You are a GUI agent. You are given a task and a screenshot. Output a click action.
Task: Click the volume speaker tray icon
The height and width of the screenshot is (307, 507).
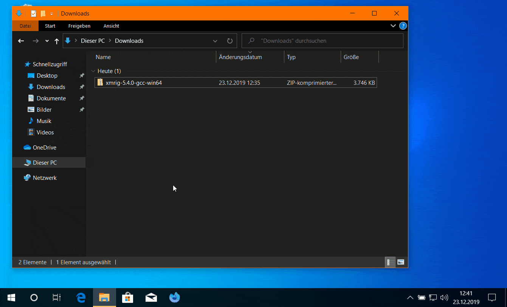tap(444, 298)
